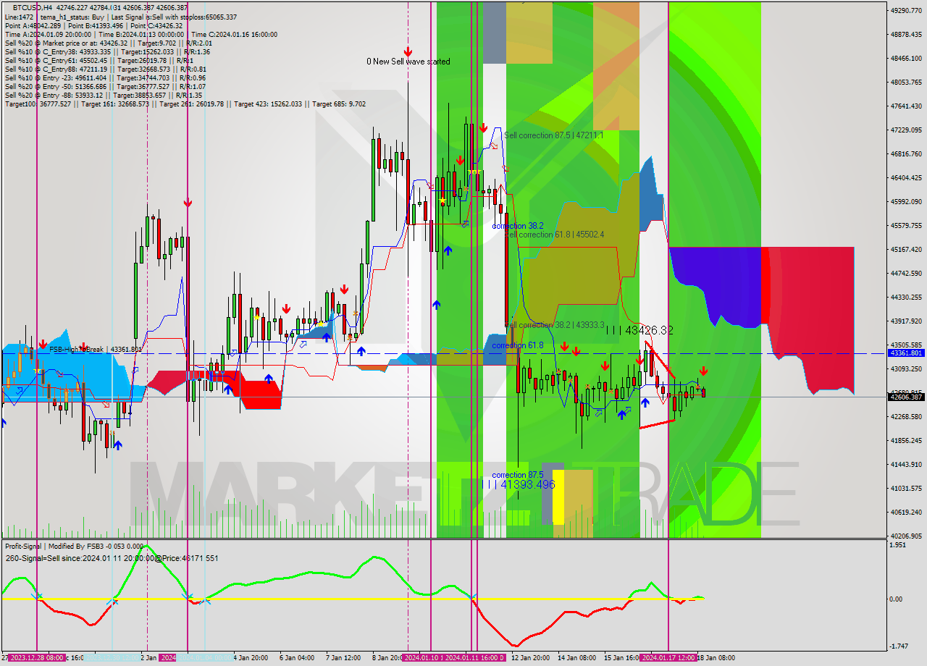Click the 43917.920 price scale value
The height and width of the screenshot is (666, 927).
[906, 321]
